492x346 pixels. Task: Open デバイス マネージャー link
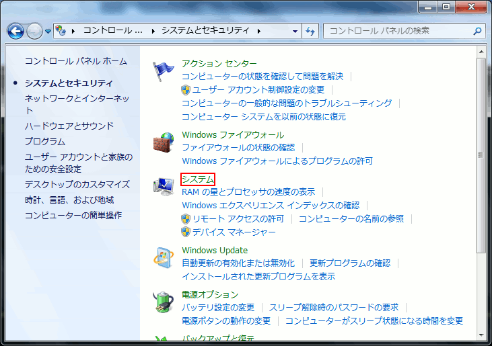click(x=234, y=232)
